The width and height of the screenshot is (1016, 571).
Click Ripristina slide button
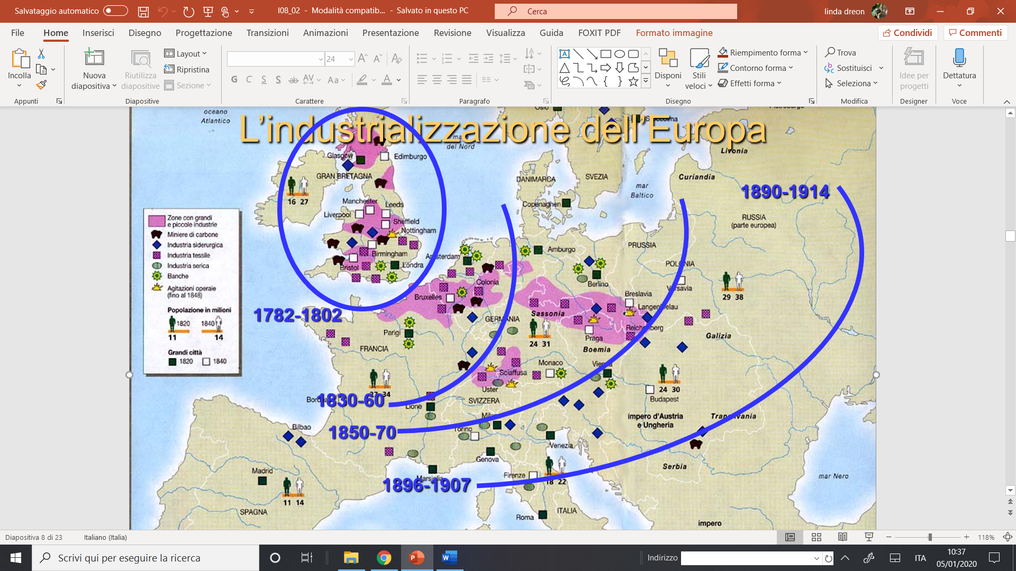pos(187,69)
